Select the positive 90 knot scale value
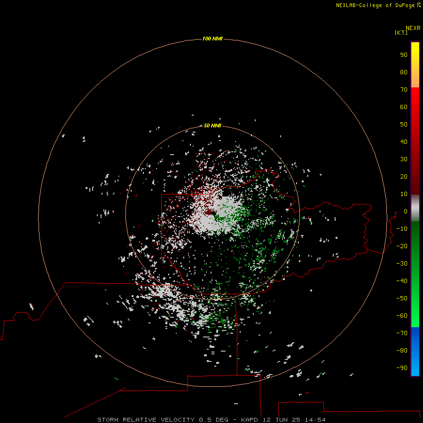423x423 pixels. (404, 55)
